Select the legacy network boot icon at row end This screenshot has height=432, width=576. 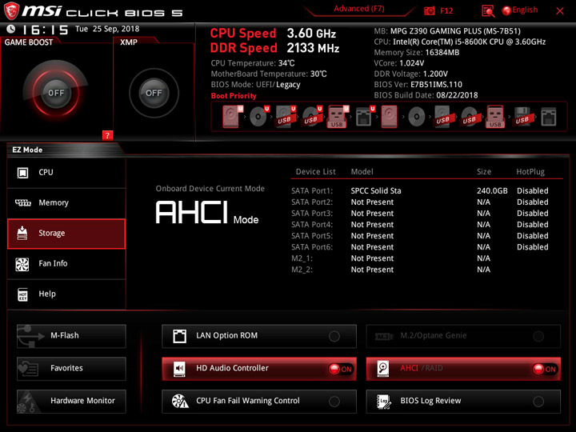tap(548, 117)
